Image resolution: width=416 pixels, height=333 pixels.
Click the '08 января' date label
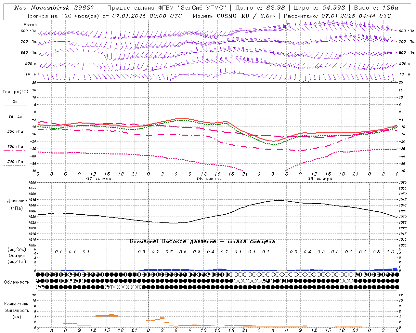click(x=209, y=179)
